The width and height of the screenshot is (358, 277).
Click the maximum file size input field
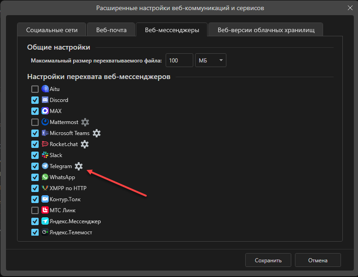[x=179, y=60]
